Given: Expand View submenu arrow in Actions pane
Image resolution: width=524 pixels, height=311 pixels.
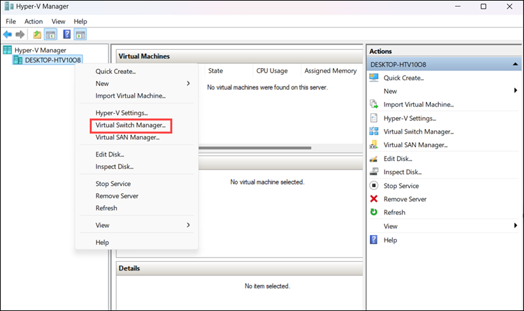Looking at the screenshot, I should pos(515,225).
